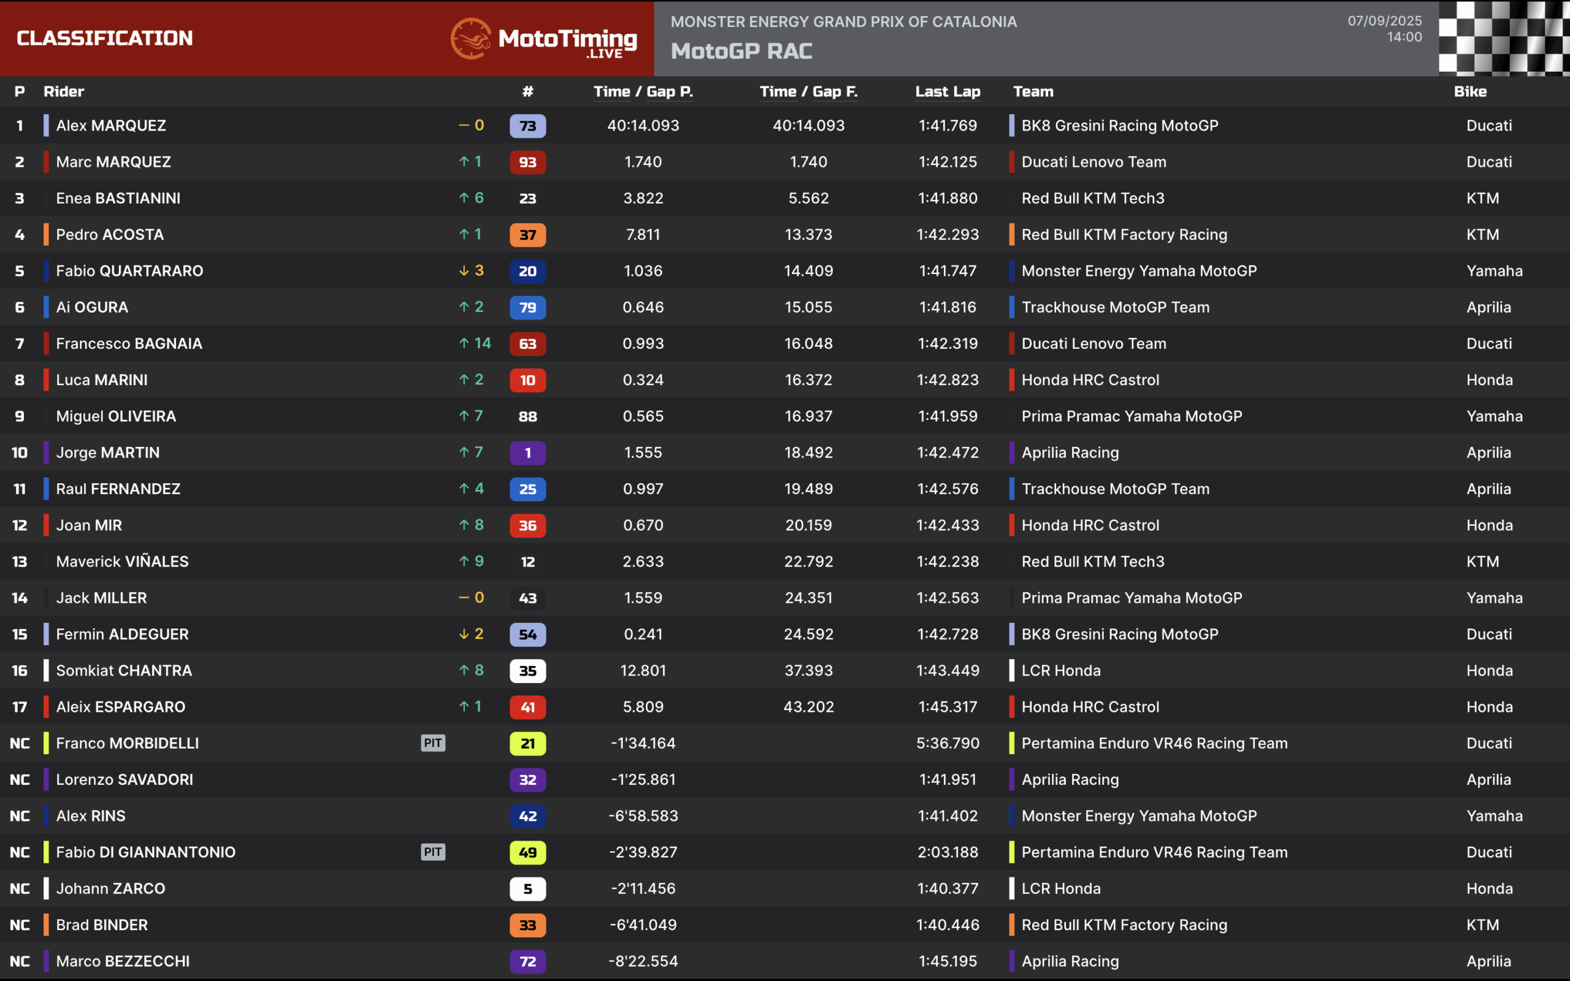Click the number 36 rider badge
Screen dimensions: 1570x981
(527, 525)
